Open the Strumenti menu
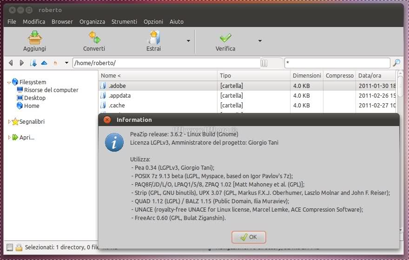 click(124, 21)
